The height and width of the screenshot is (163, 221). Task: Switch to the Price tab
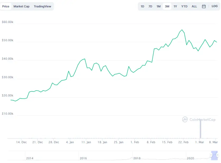[6, 6]
